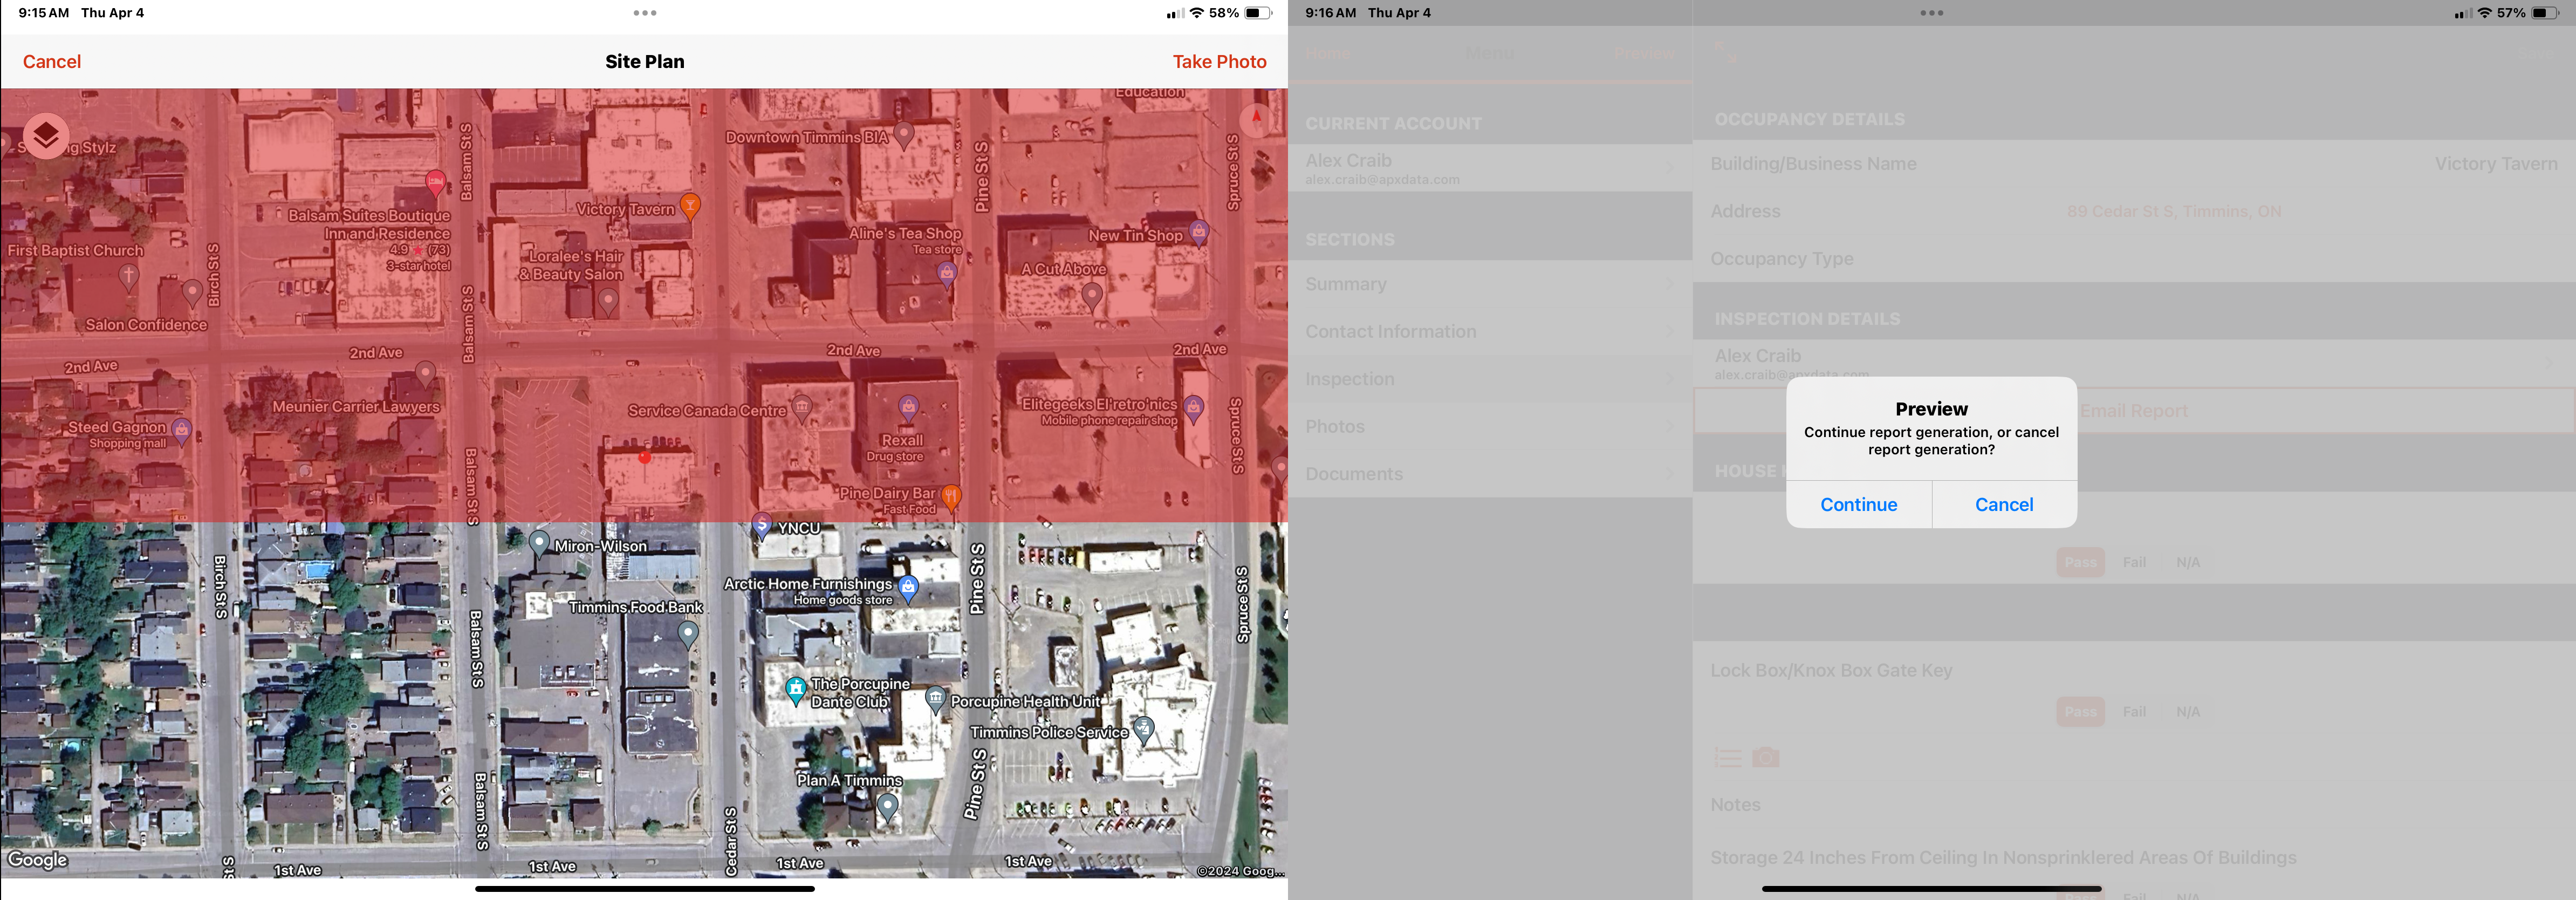Open Summary section chevron
Image resolution: width=2576 pixels, height=900 pixels.
[x=1669, y=284]
